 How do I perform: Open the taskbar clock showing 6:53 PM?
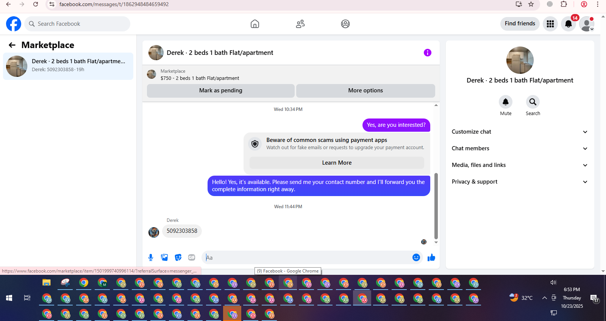[572, 298]
